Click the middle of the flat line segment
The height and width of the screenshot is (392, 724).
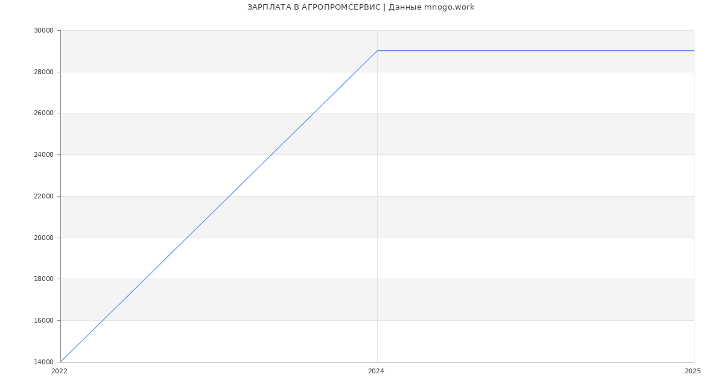tap(536, 51)
